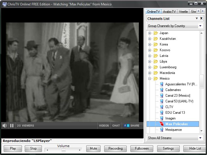Open the Group Channels by Country dropdown
The height and width of the screenshot is (155, 207).
175,26
